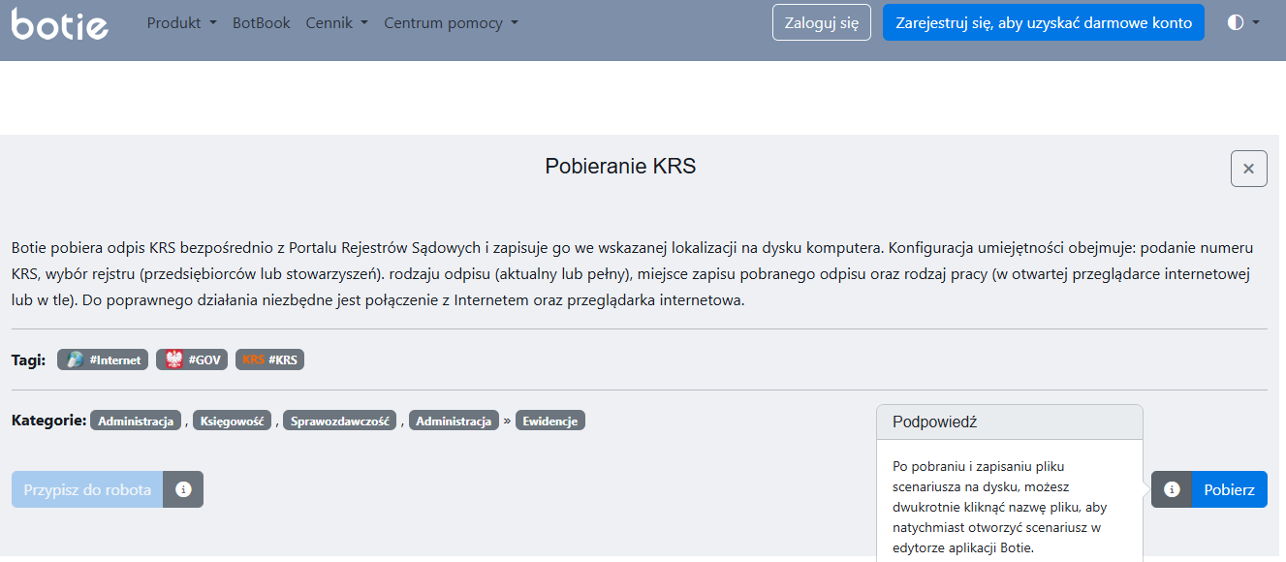This screenshot has width=1286, height=562.
Task: Click the Przypisz do robota button
Action: coord(87,489)
